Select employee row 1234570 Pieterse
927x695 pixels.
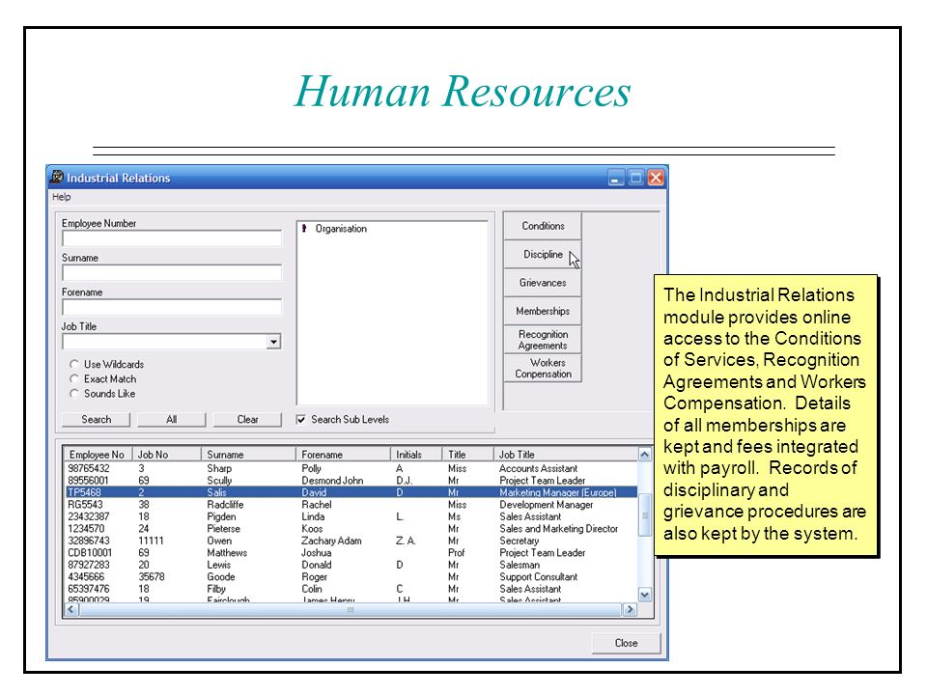(x=351, y=528)
